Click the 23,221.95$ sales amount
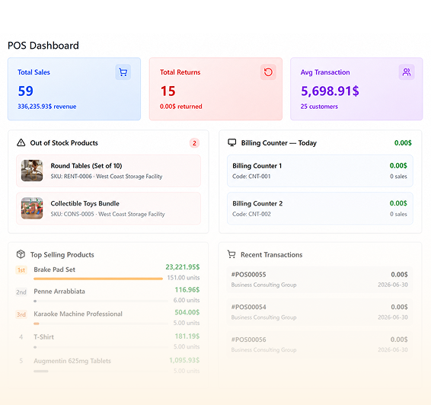 click(x=183, y=267)
